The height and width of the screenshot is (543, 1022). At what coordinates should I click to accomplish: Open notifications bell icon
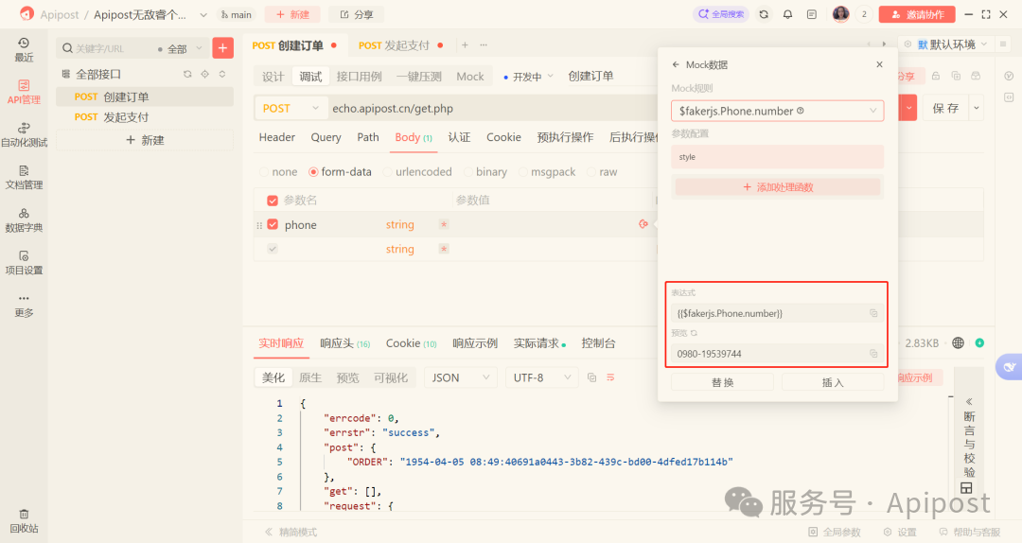point(788,14)
